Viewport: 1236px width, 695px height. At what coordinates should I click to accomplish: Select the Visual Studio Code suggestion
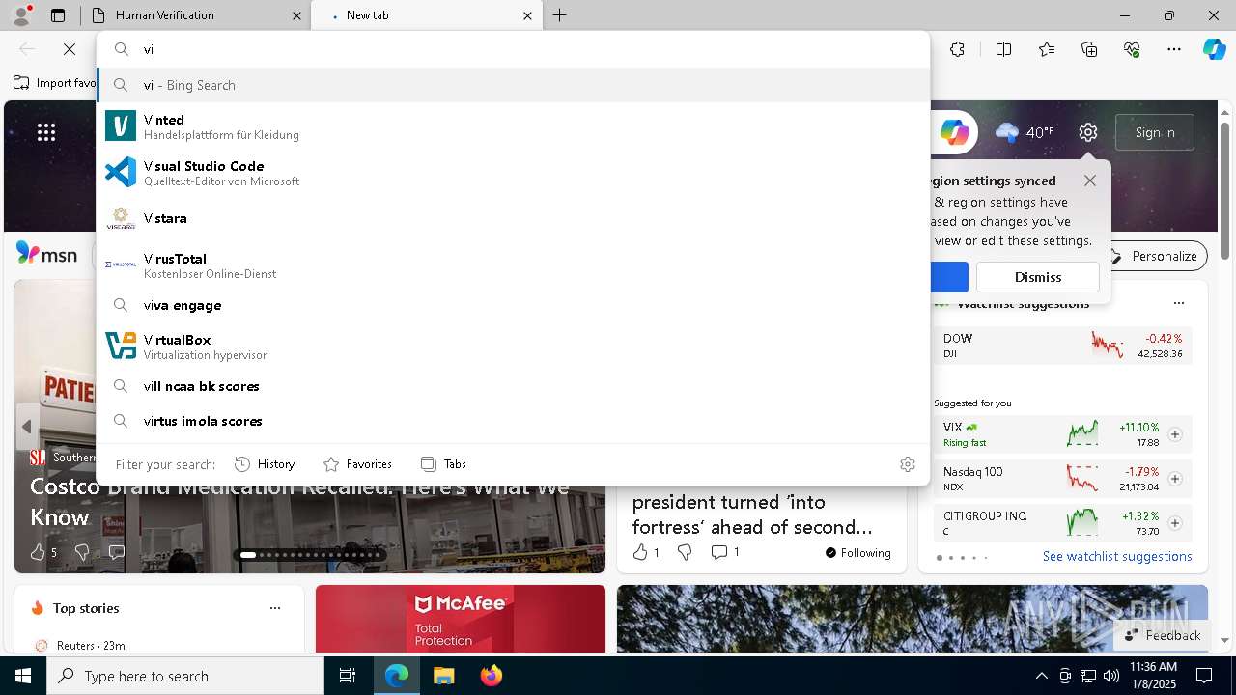pos(513,173)
